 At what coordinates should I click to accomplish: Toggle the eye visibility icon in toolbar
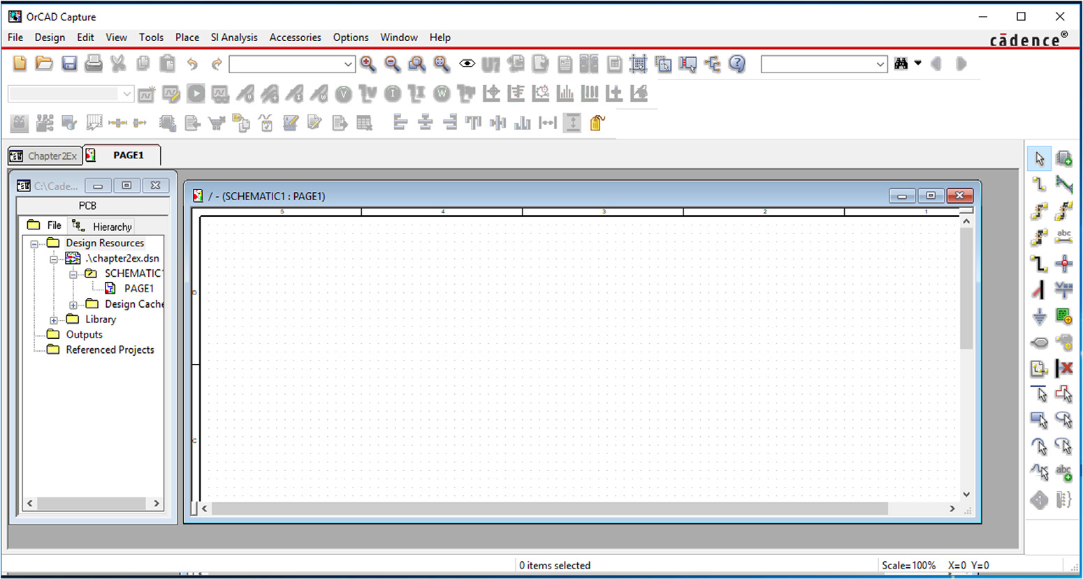click(467, 64)
